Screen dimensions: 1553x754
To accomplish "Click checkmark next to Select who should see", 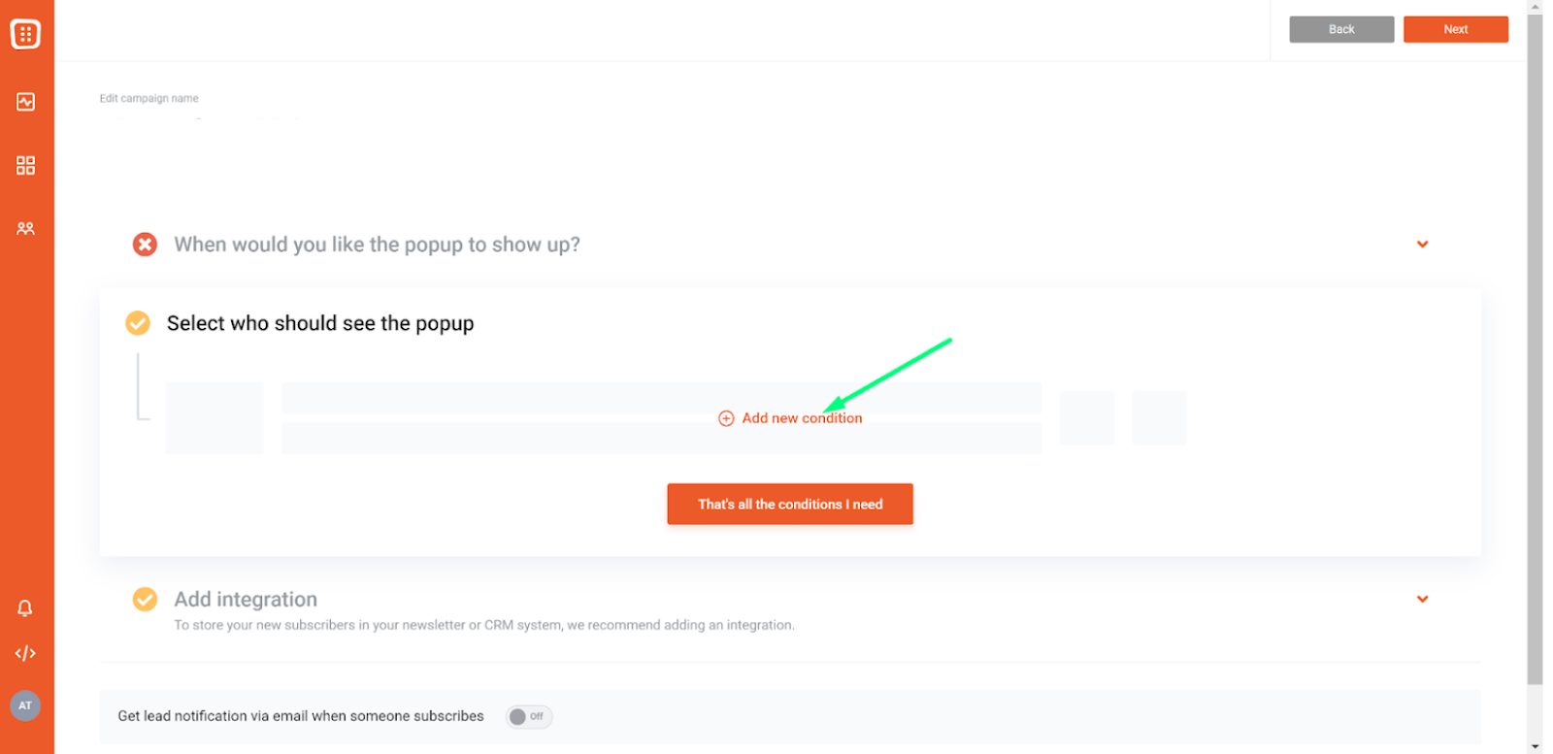I will pos(138,323).
